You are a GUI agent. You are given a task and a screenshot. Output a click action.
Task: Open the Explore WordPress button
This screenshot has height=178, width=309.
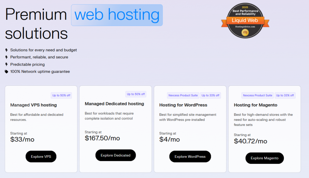[190, 157]
